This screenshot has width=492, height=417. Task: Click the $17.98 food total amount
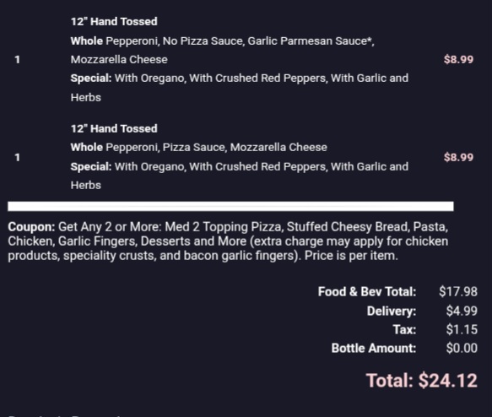(x=458, y=292)
